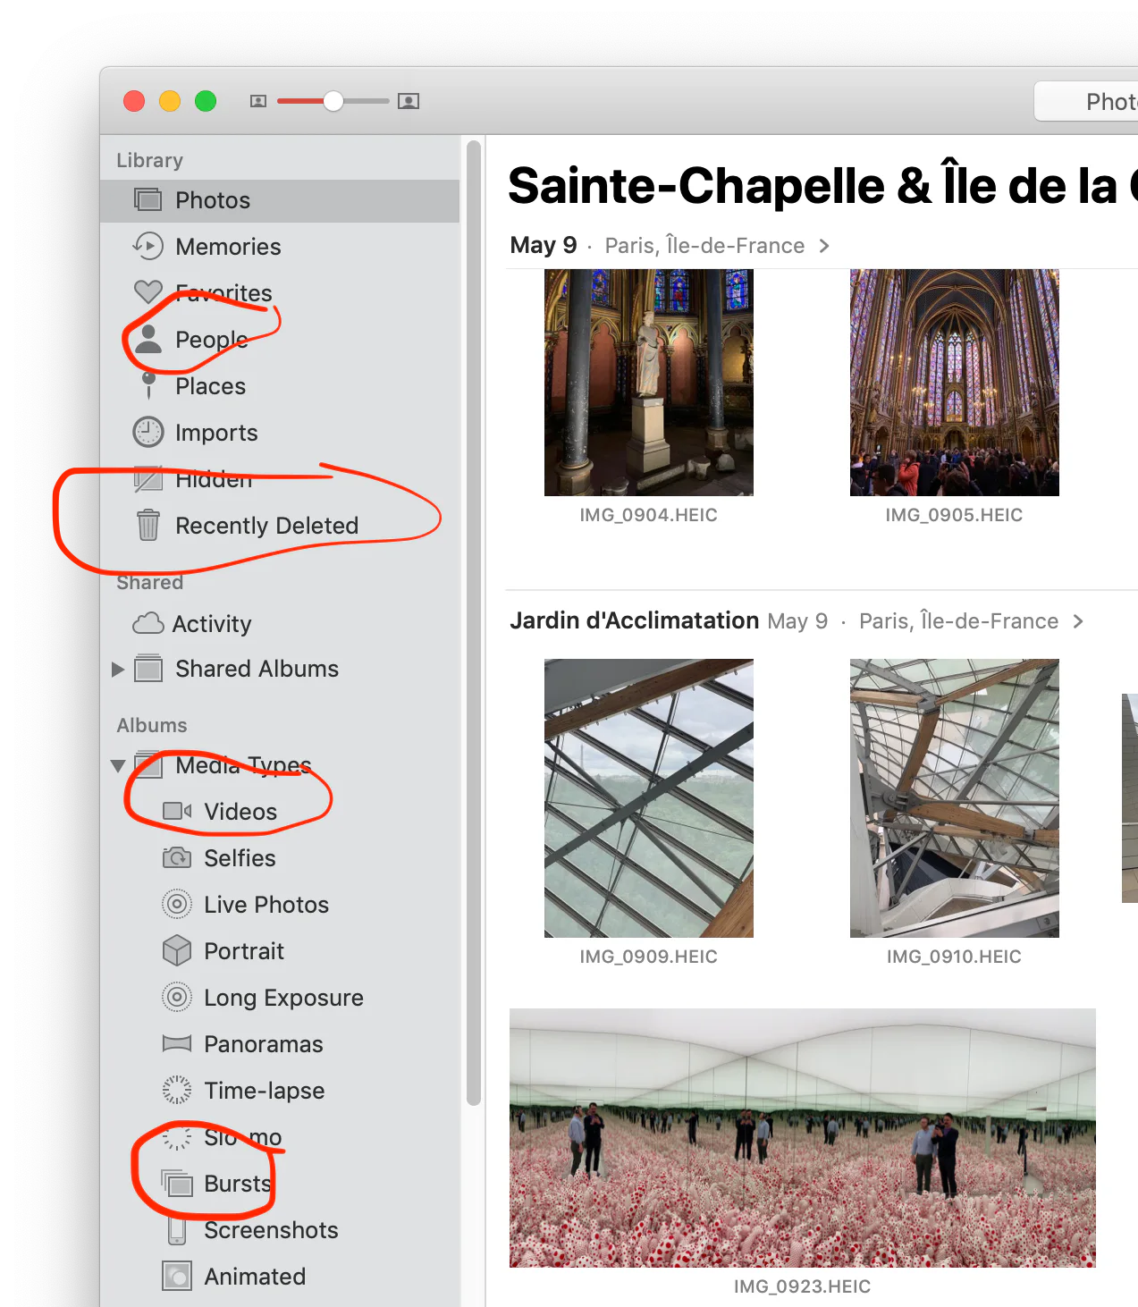Select the Shared Albums folder icon
The height and width of the screenshot is (1307, 1138).
(148, 668)
